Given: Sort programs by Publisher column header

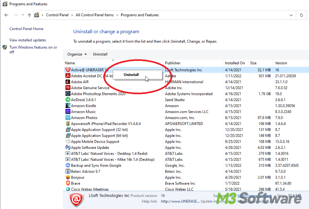Looking at the screenshot, I should 193,63.
